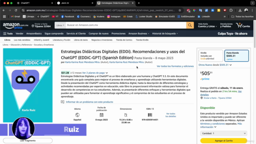Open the Libros search category dropdown
Viewport: 256px width, 144px height.
click(60, 25)
